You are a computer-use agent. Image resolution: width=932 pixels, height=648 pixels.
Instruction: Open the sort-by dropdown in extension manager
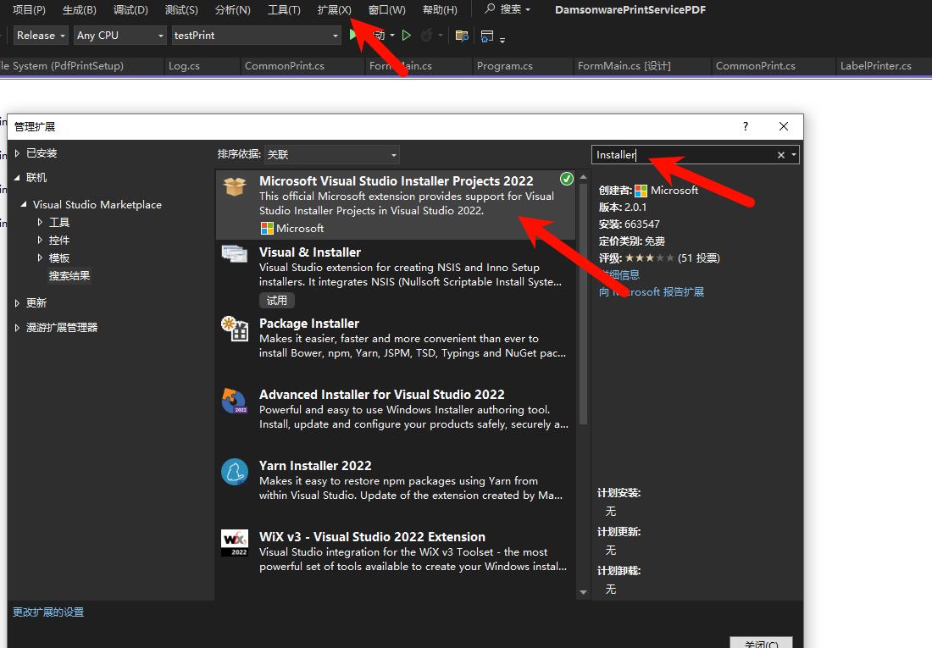click(331, 154)
